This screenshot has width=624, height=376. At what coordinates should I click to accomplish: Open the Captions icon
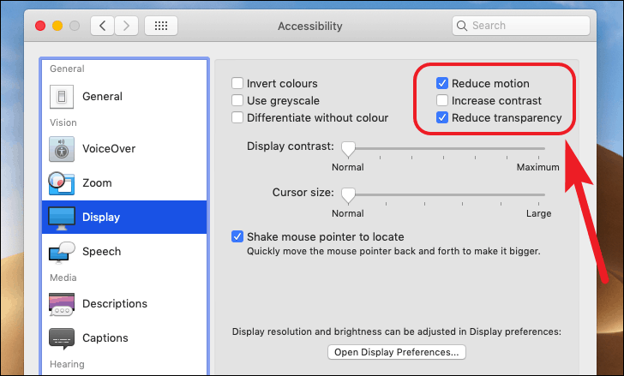pos(62,338)
